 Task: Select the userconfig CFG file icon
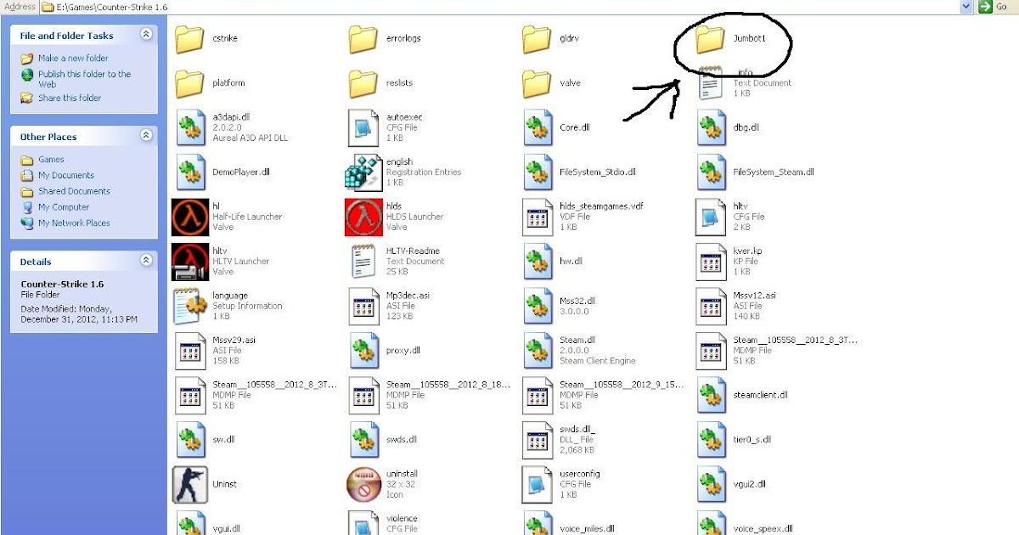pyautogui.click(x=537, y=484)
